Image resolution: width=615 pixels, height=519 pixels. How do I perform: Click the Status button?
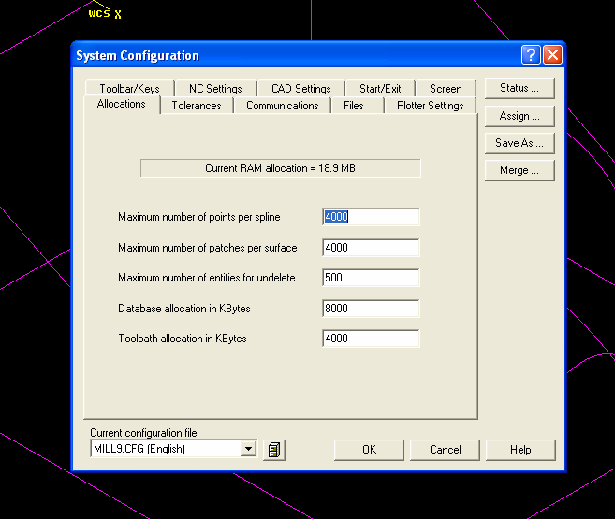coord(520,88)
